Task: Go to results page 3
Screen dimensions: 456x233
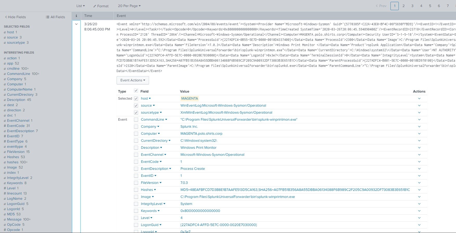Action: [x=412, y=6]
